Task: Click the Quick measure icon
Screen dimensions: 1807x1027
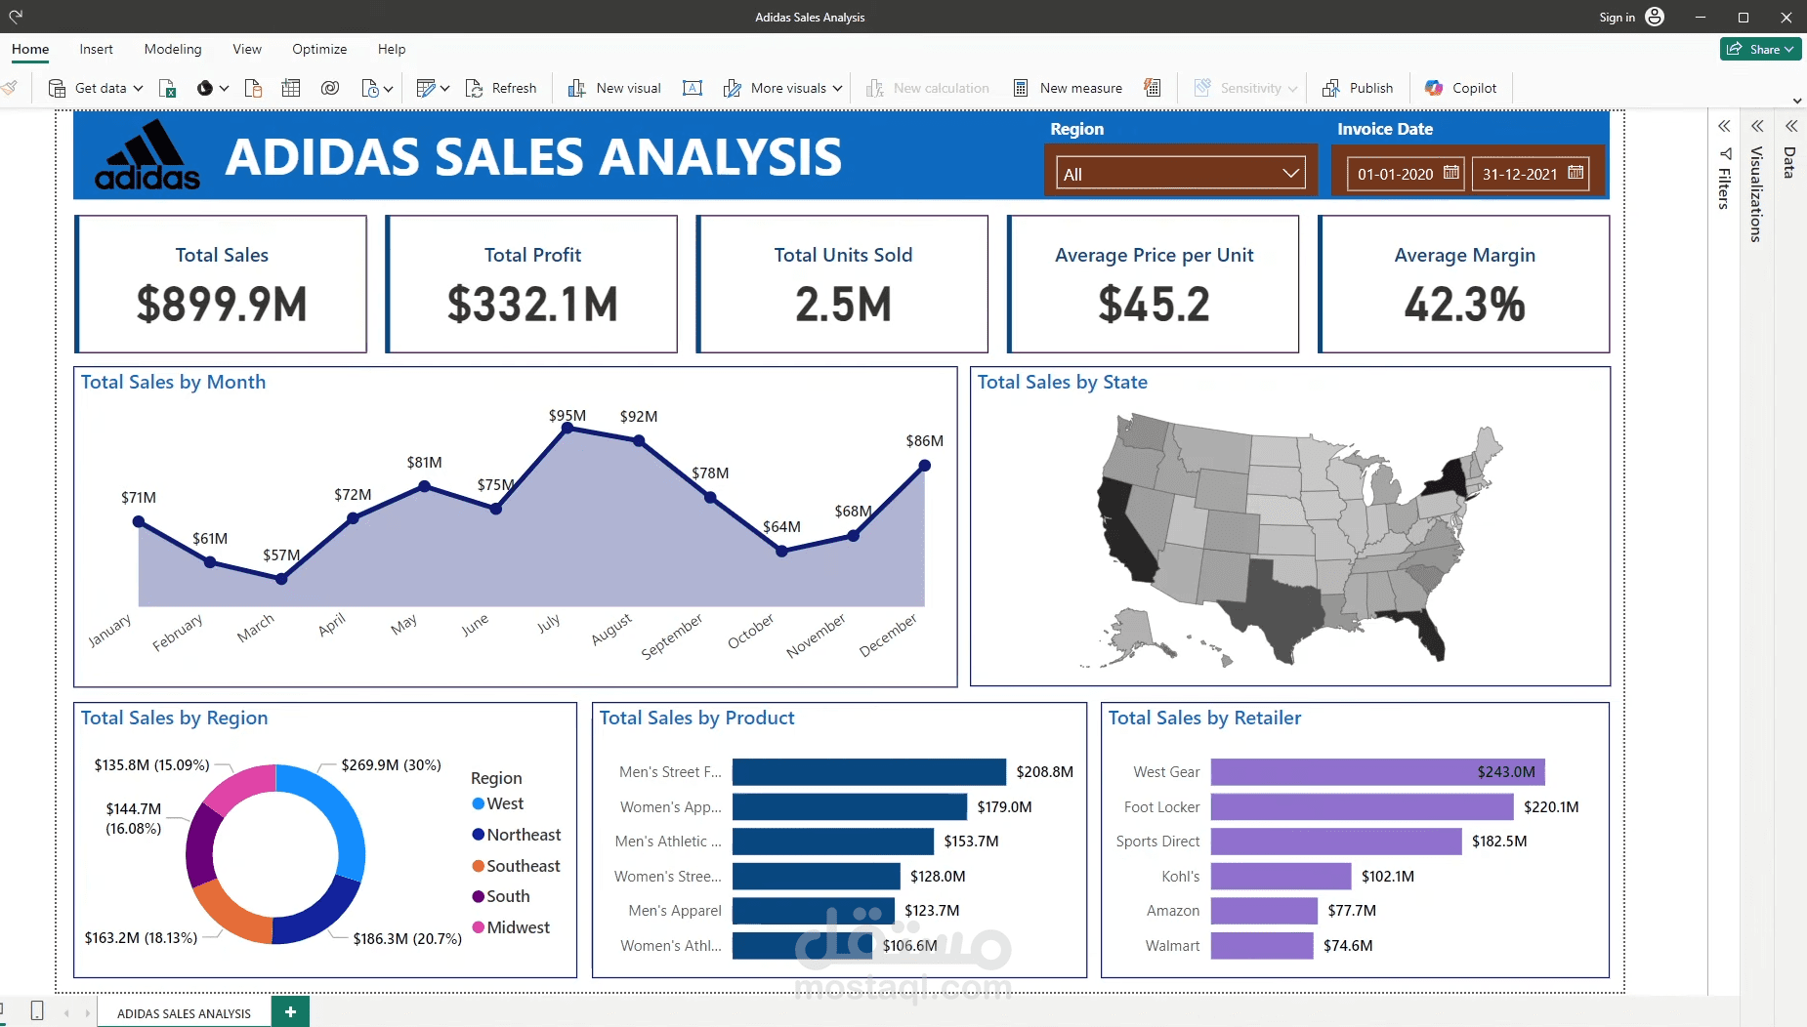Action: click(1153, 88)
